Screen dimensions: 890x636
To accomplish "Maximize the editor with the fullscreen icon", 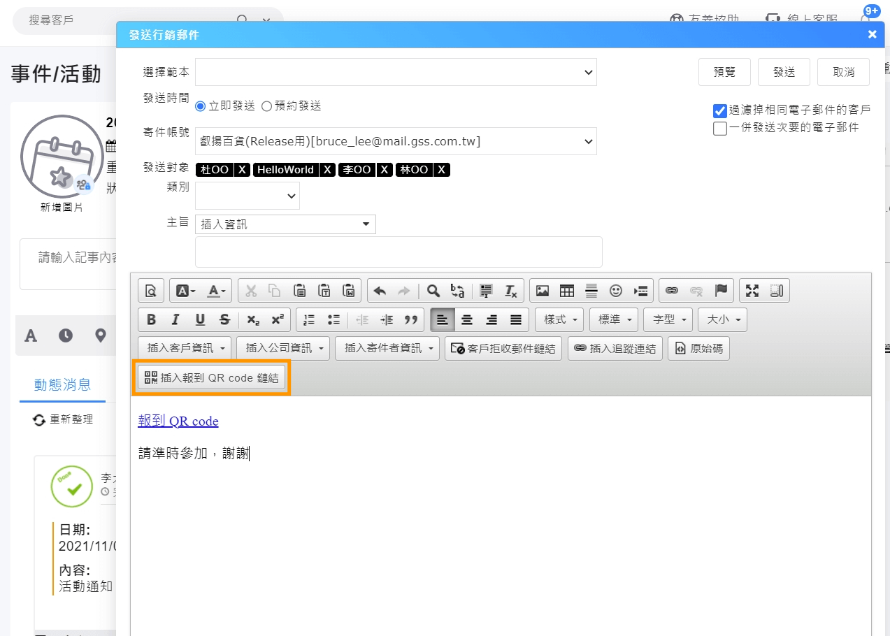I will click(752, 291).
